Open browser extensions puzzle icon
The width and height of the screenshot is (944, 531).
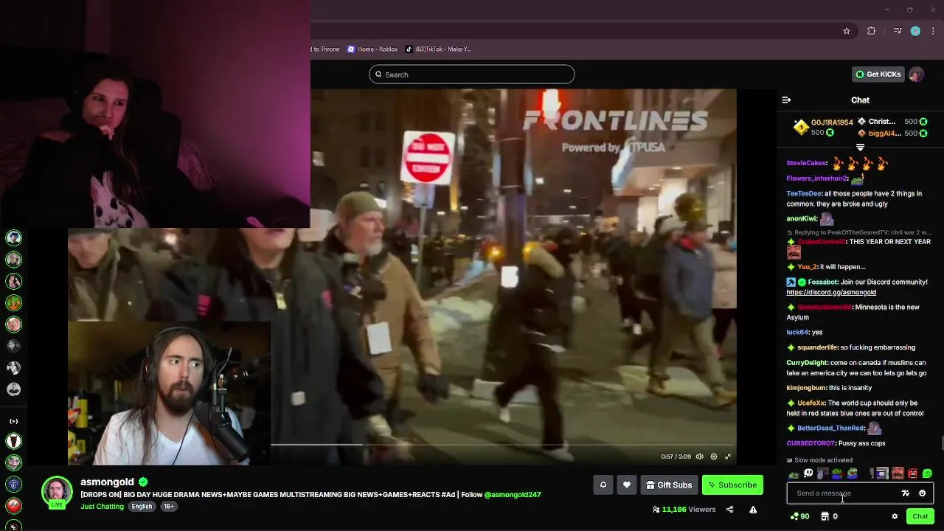click(x=871, y=31)
